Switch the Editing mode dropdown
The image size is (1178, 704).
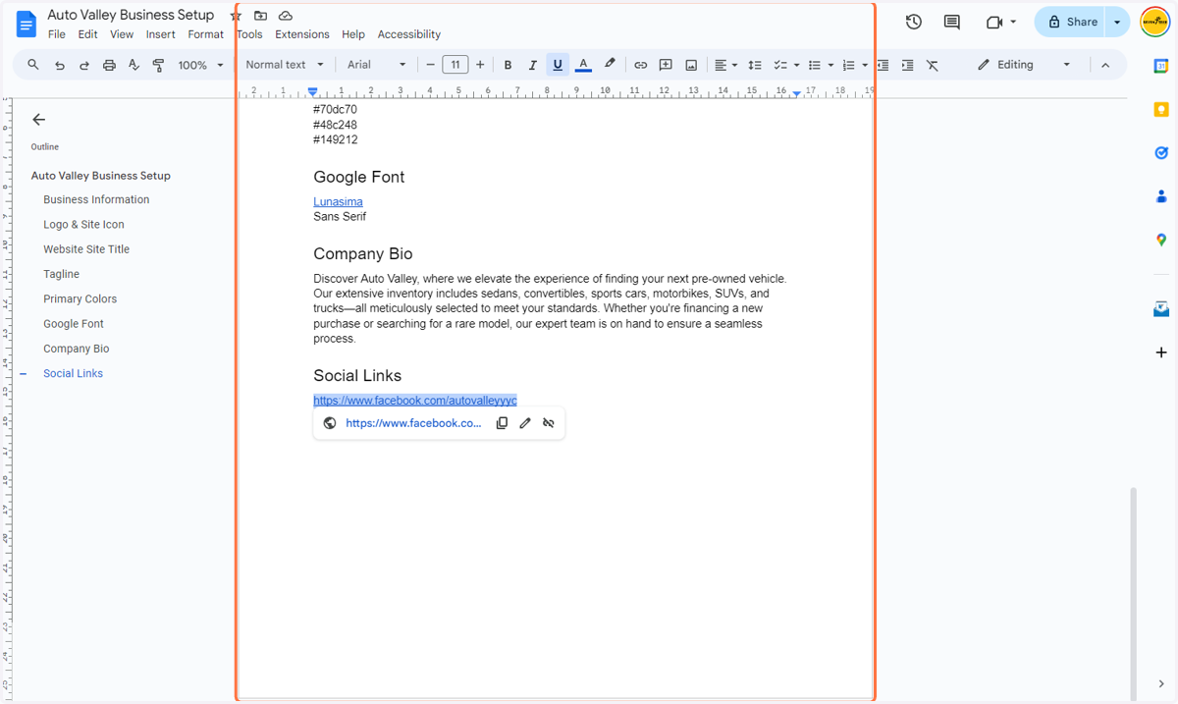(1024, 65)
